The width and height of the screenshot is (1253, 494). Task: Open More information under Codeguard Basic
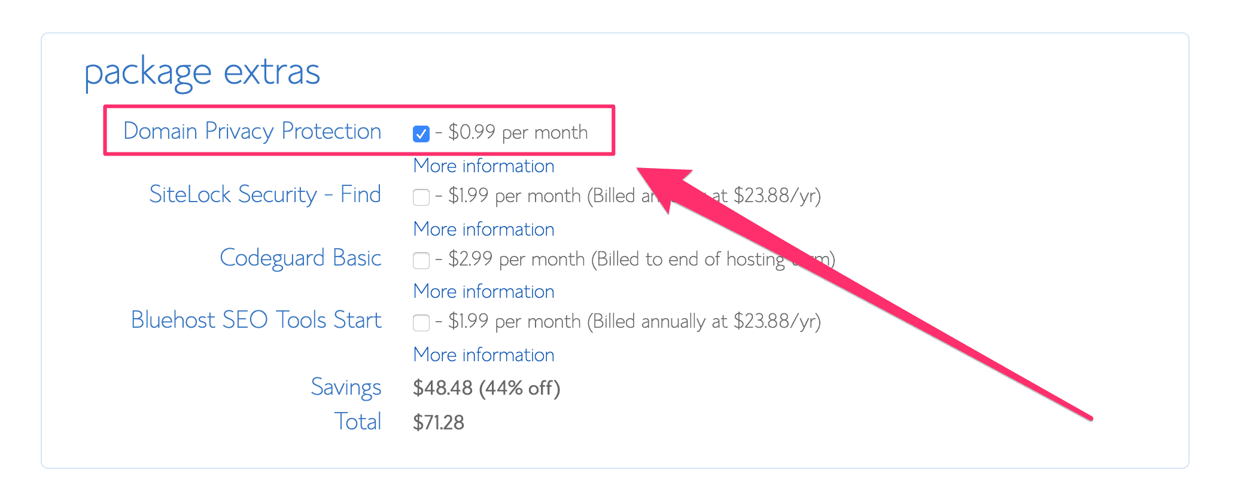483,291
